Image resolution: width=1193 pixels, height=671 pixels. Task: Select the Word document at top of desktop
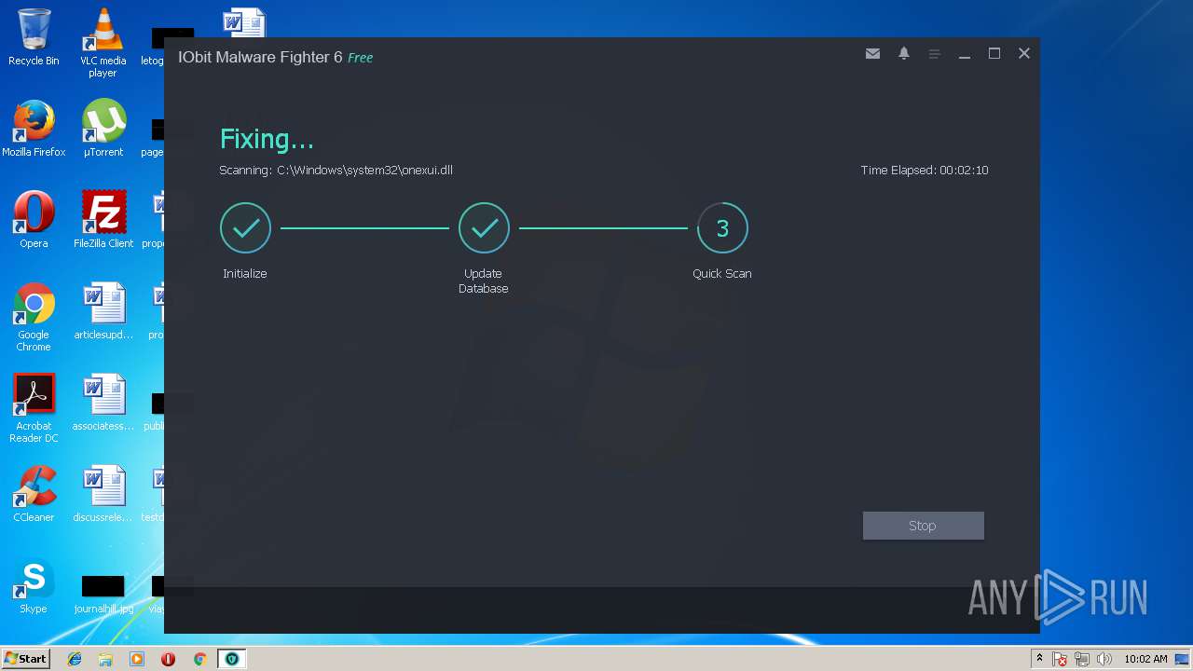pyautogui.click(x=244, y=22)
